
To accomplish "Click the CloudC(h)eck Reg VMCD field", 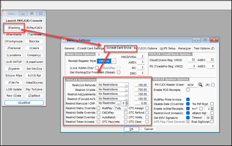I will coord(192,60).
